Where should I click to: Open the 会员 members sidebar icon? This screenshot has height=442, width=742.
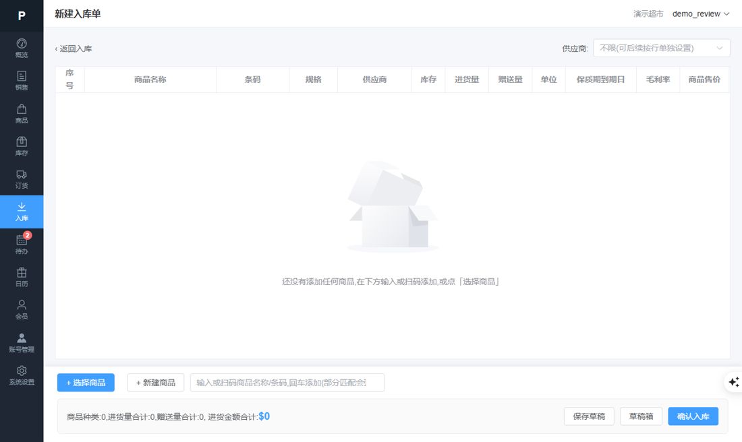point(22,310)
